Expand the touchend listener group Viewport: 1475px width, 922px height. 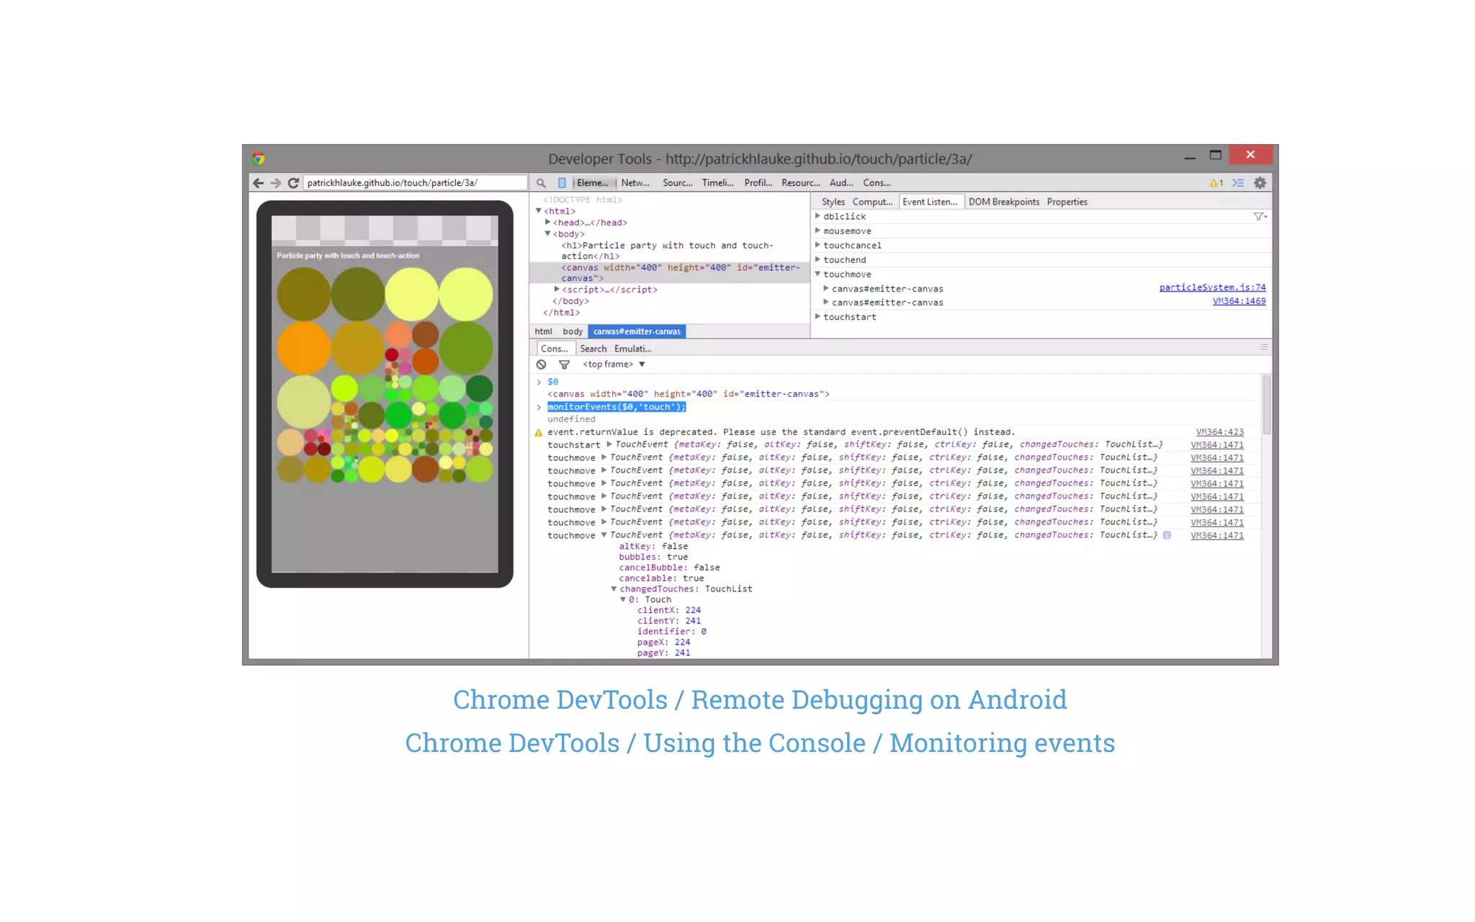coord(817,259)
